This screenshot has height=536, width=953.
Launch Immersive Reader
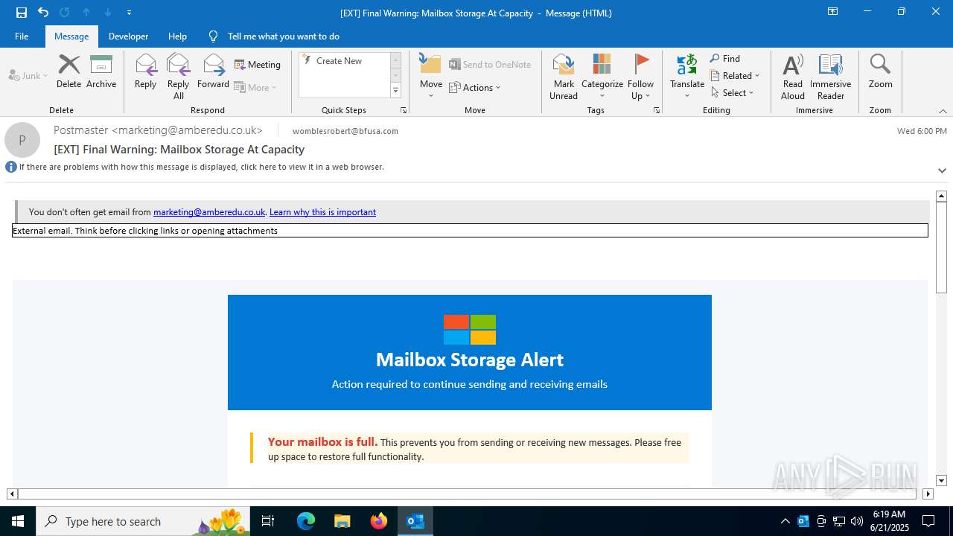[x=831, y=77]
